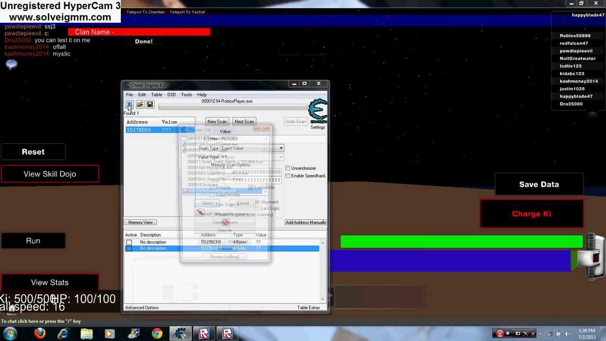Collapse the player list arrow icon
Viewport: 606px width, 341px height.
pos(592,114)
